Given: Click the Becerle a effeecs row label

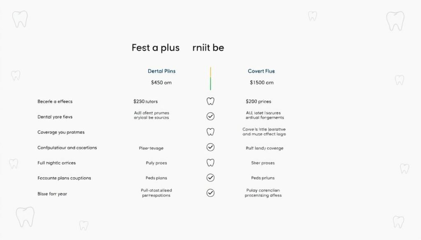Looking at the screenshot, I should pos(55,101).
